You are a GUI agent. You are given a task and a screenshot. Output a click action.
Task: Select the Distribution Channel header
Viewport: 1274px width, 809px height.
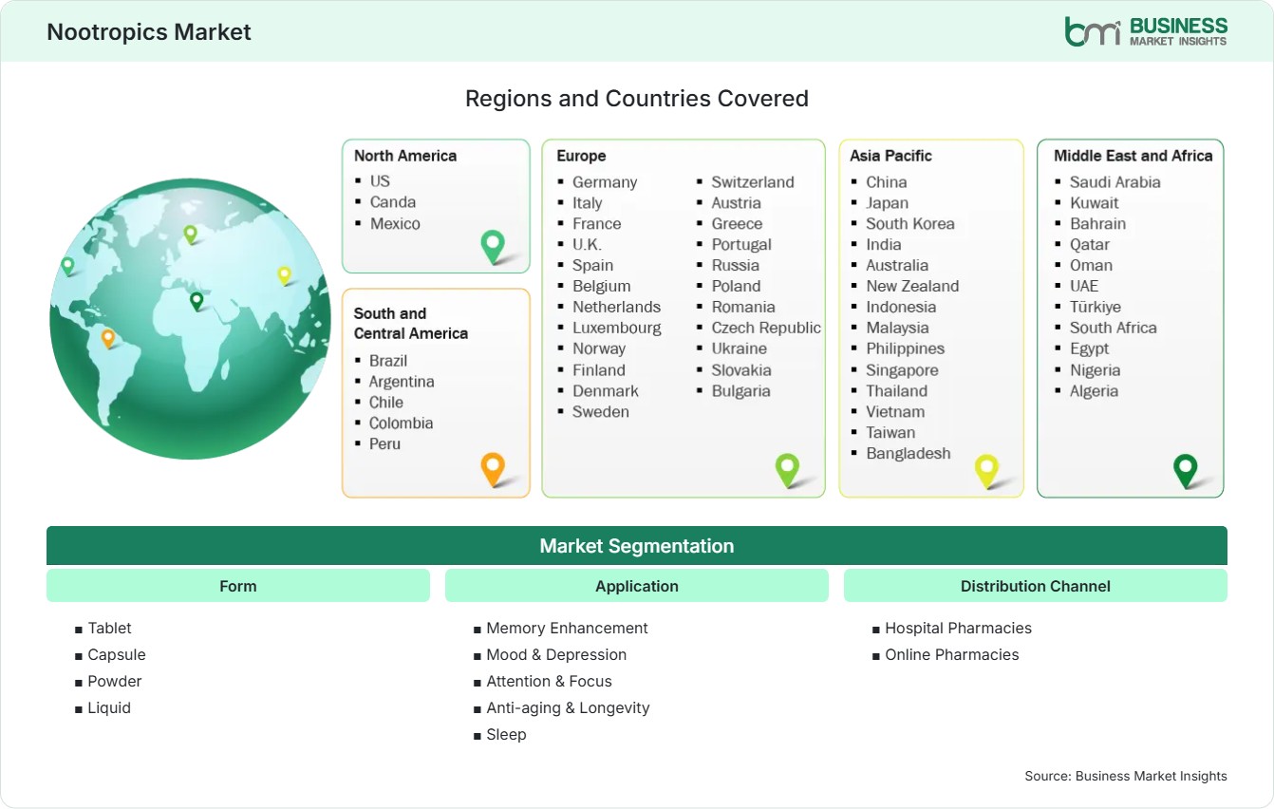coord(1036,586)
